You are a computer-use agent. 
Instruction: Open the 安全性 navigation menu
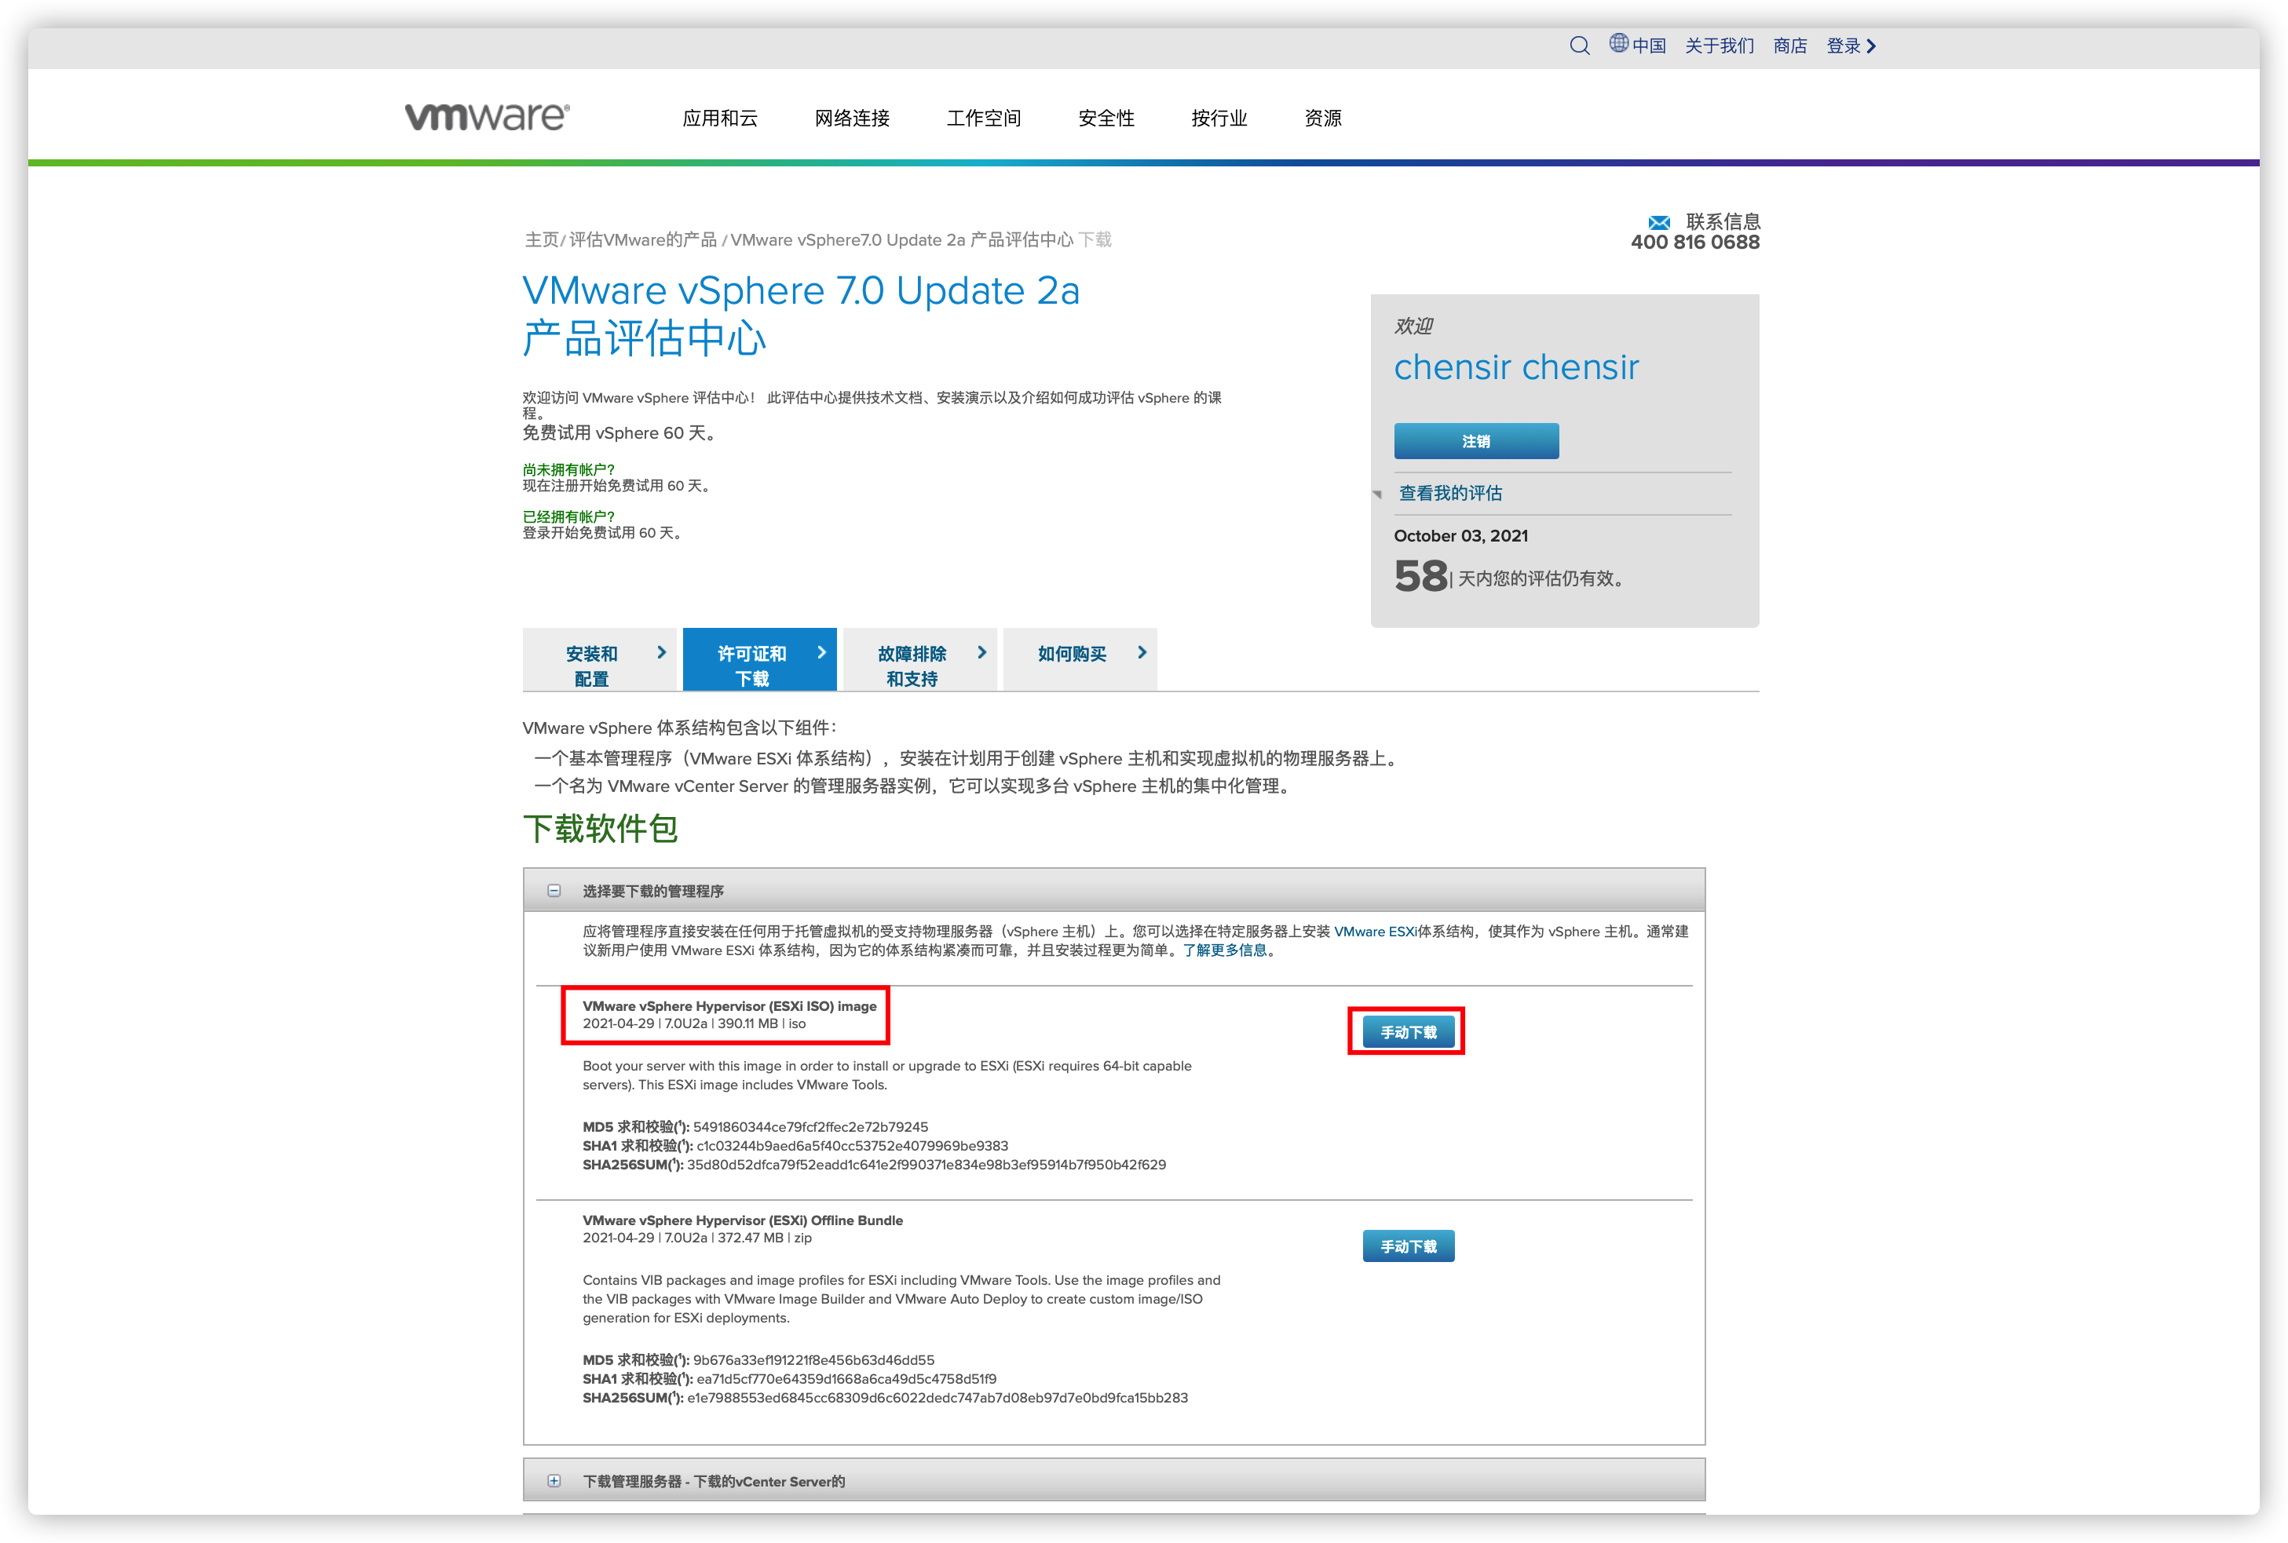[1106, 118]
